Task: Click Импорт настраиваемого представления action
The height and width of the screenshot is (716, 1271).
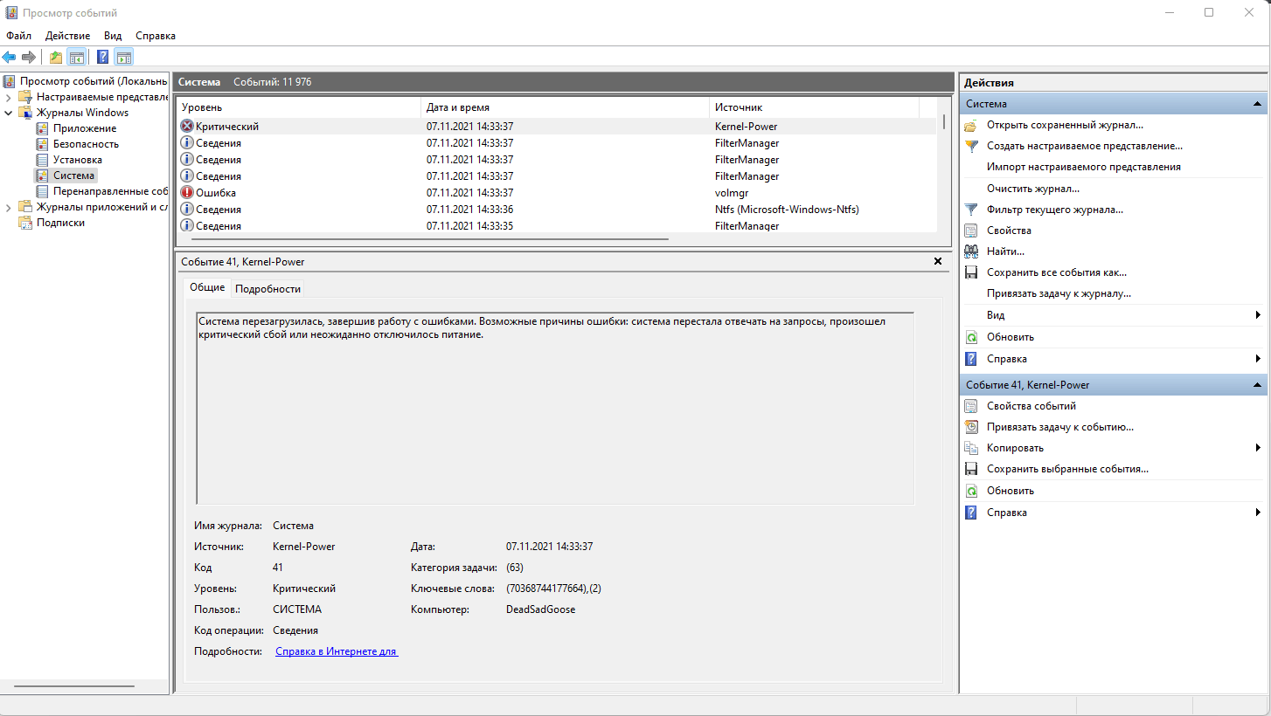Action: [1084, 167]
